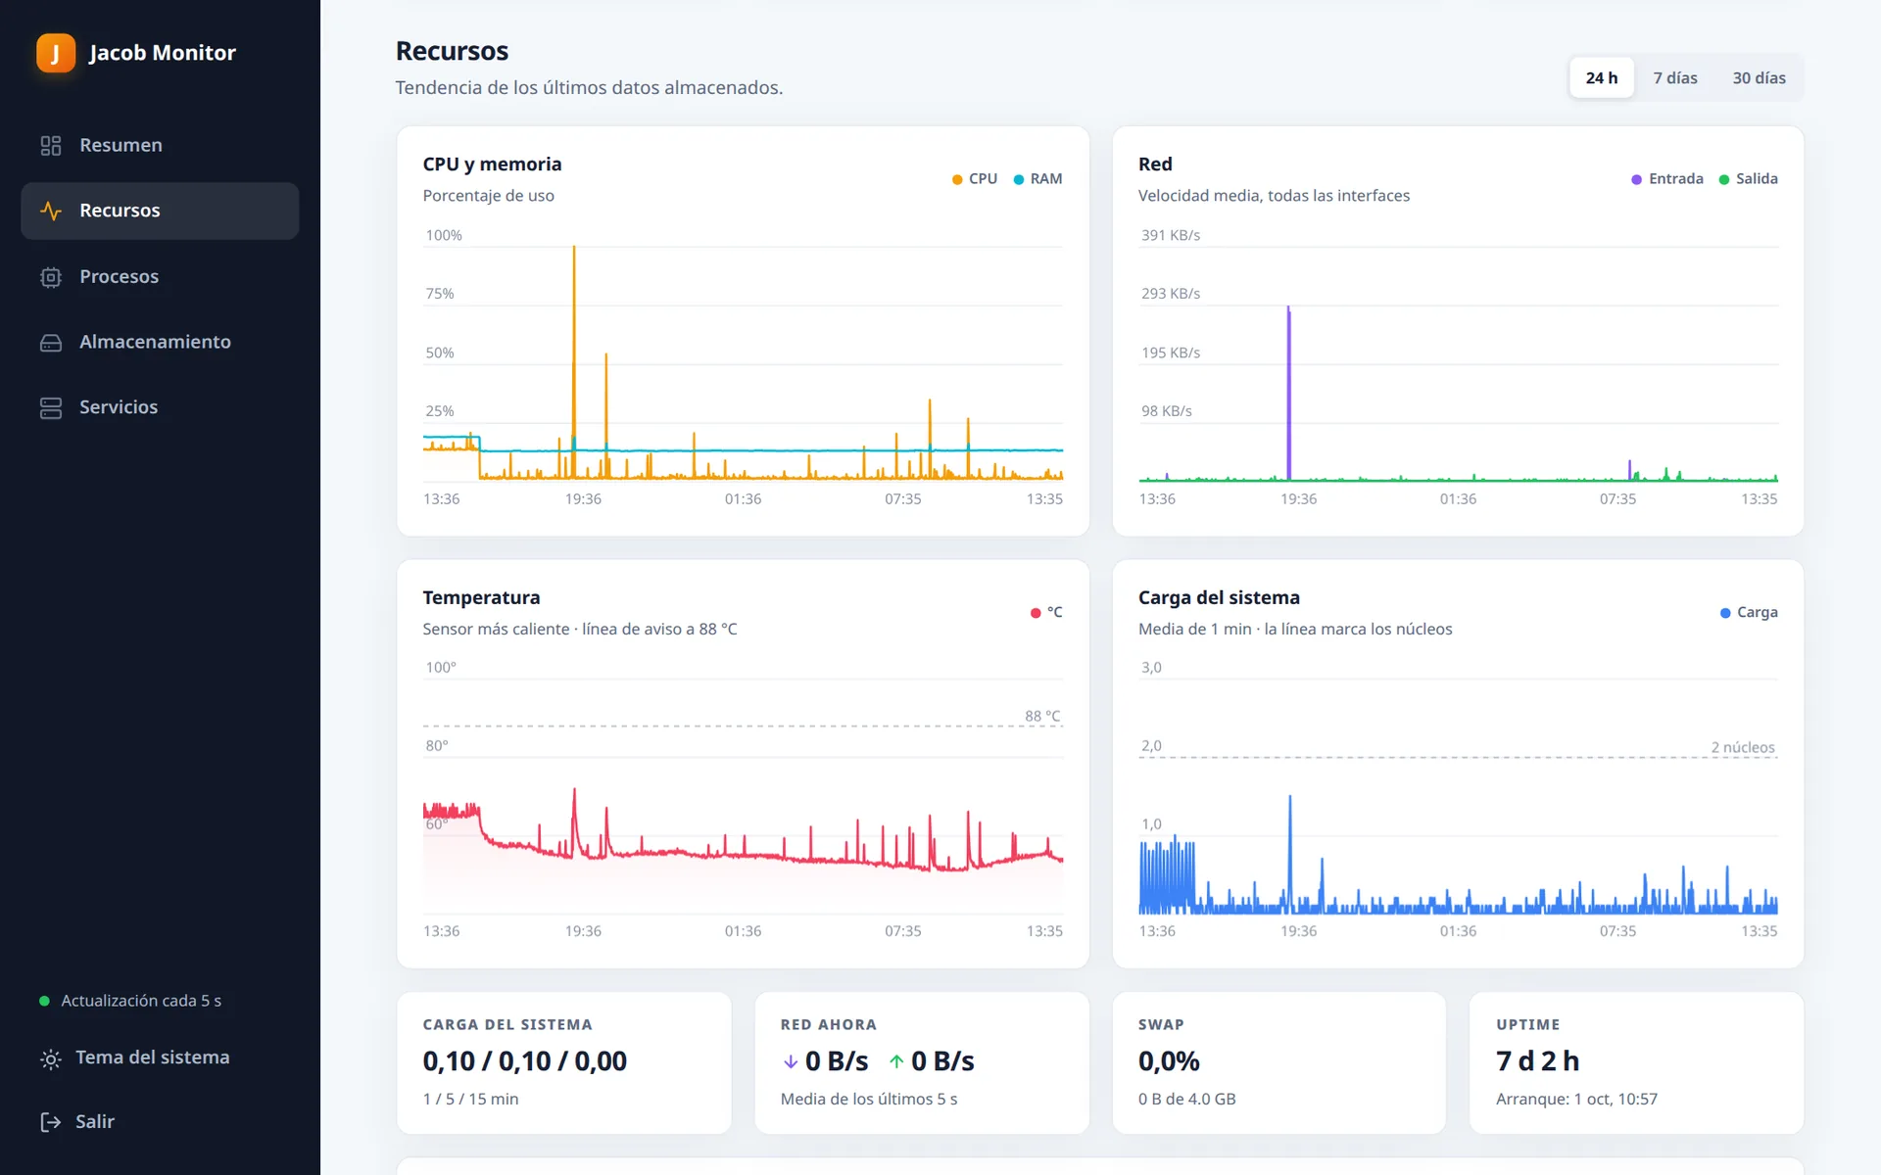Click the CPU y memoria chart title
Image resolution: width=1881 pixels, height=1175 pixels.
(492, 164)
